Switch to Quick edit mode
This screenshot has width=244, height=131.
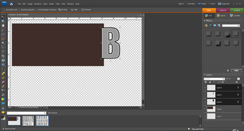click(221, 16)
